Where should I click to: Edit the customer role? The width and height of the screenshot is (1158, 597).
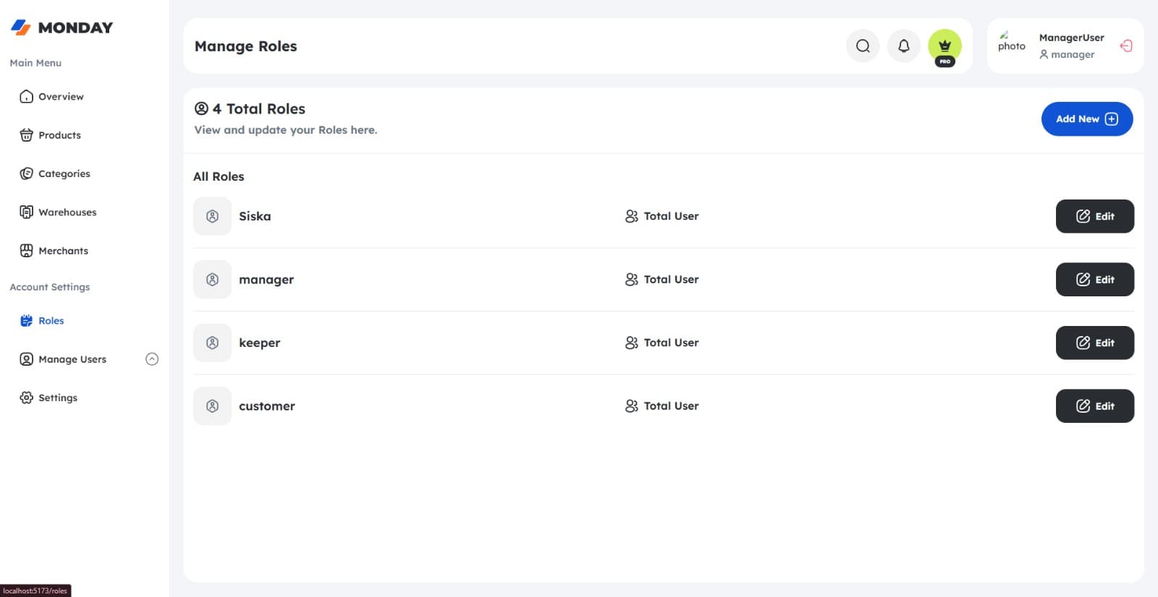point(1095,406)
